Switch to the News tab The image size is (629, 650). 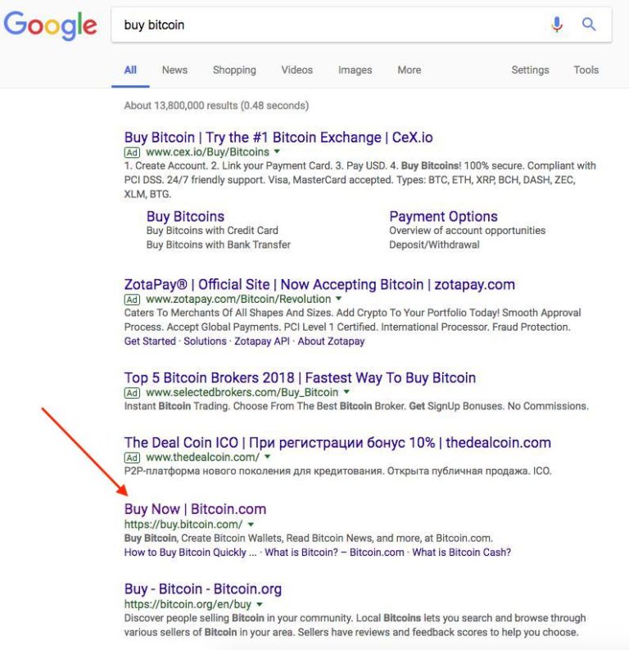click(x=174, y=70)
